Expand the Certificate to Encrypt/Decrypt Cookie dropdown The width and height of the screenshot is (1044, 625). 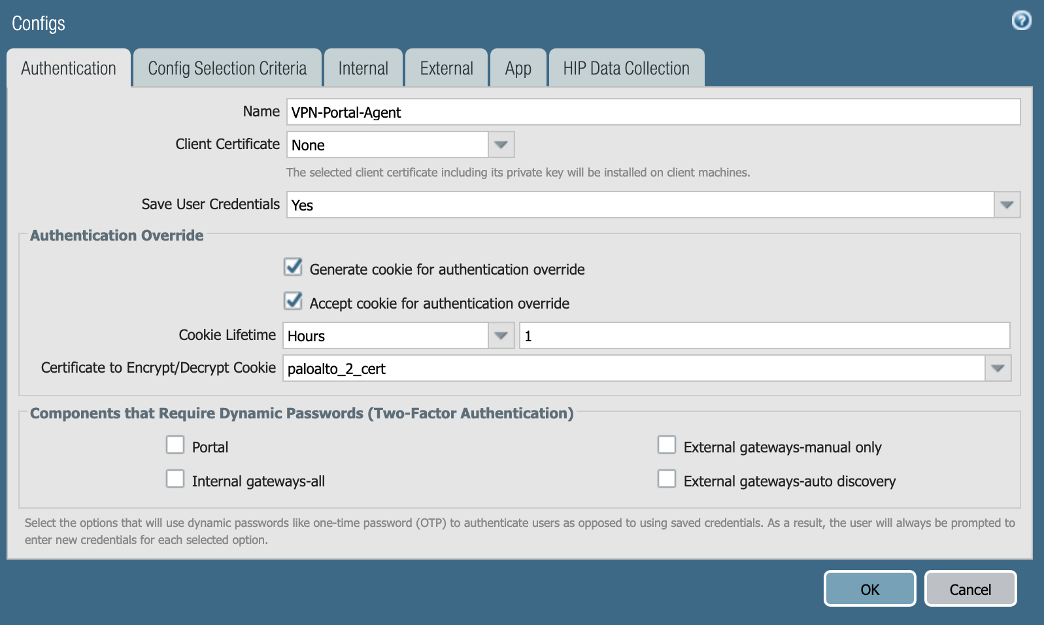[998, 368]
